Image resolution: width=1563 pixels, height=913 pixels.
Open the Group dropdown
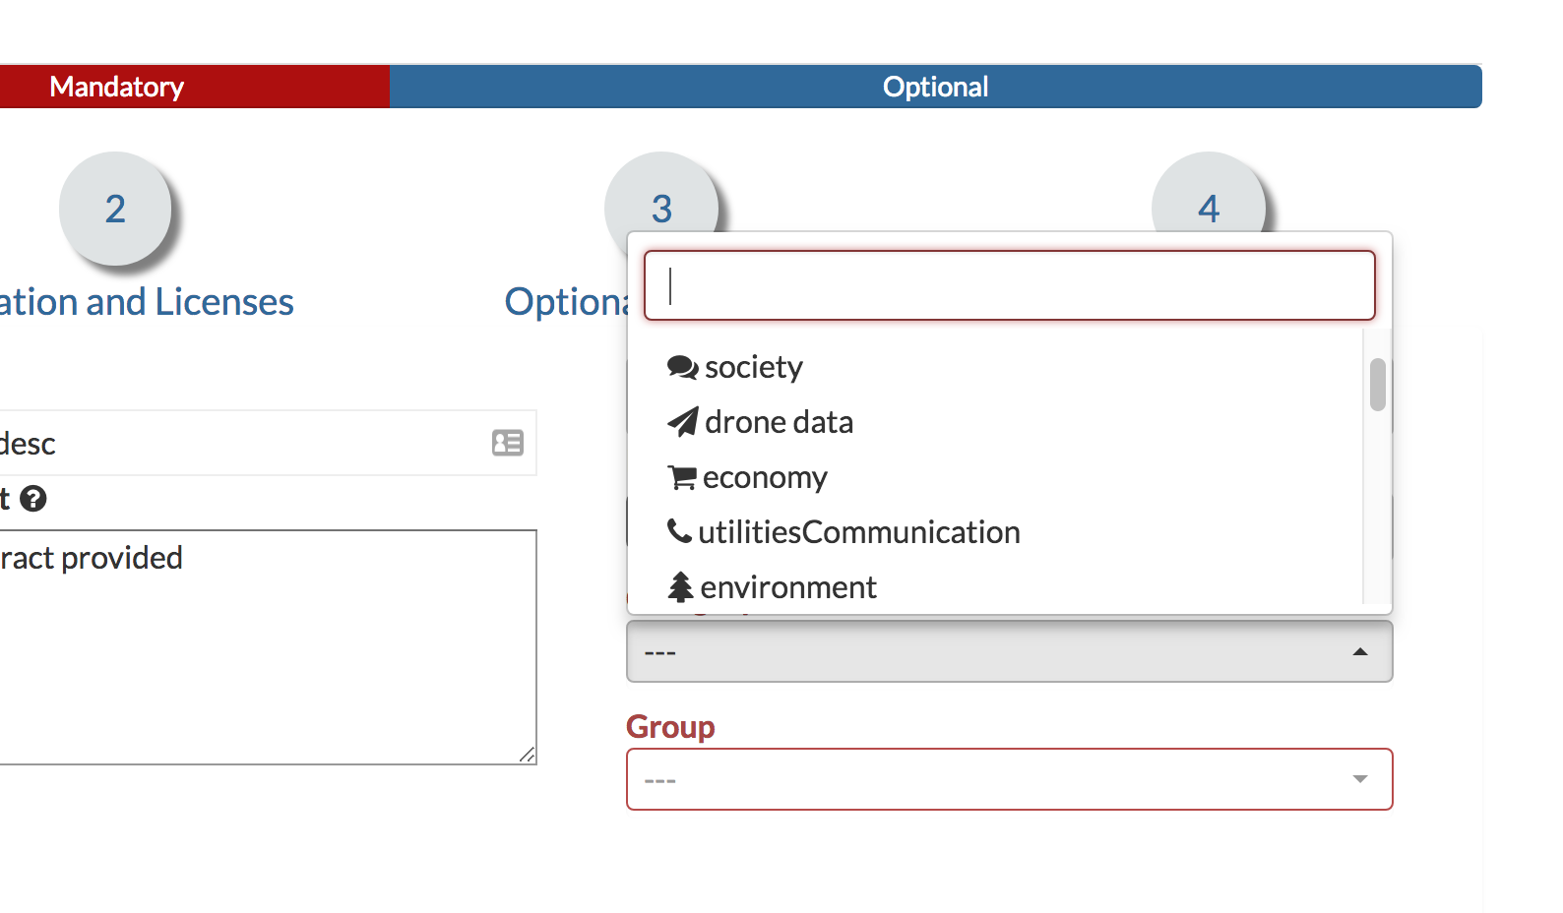(1010, 779)
